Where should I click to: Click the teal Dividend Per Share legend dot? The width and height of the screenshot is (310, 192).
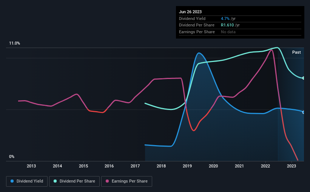55,181
